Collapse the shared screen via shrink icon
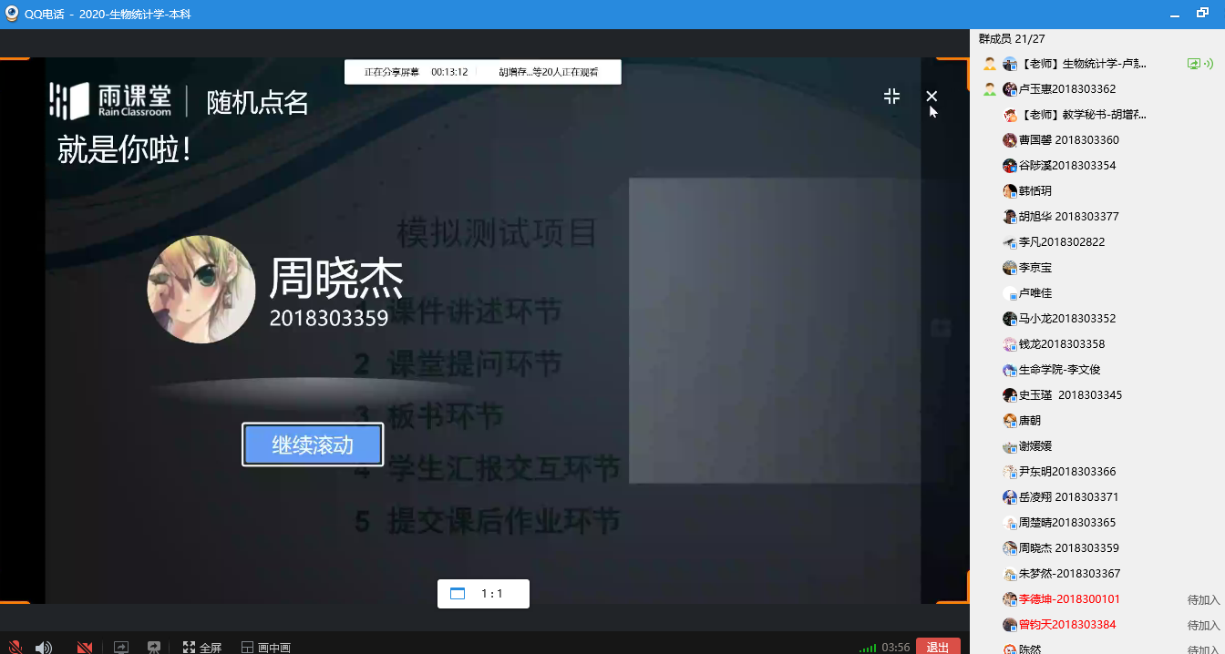 click(891, 97)
